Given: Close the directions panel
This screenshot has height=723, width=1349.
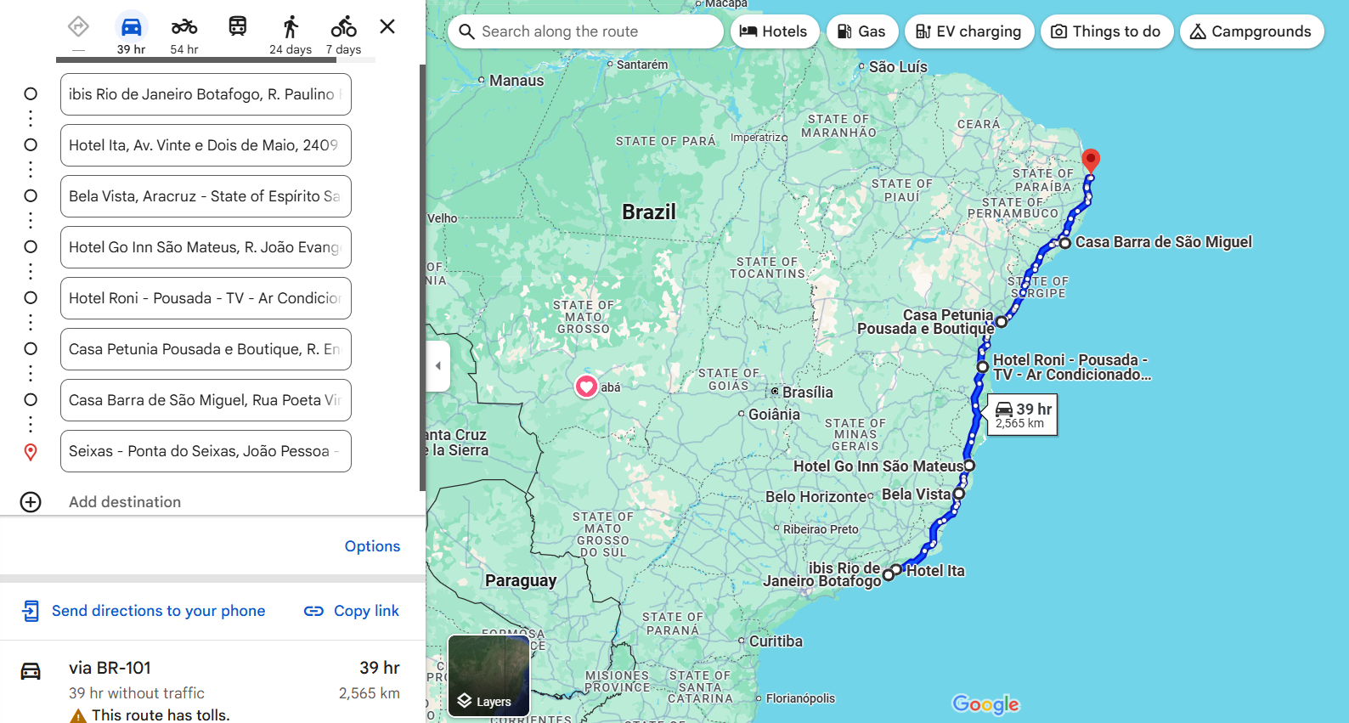Looking at the screenshot, I should pos(387,26).
